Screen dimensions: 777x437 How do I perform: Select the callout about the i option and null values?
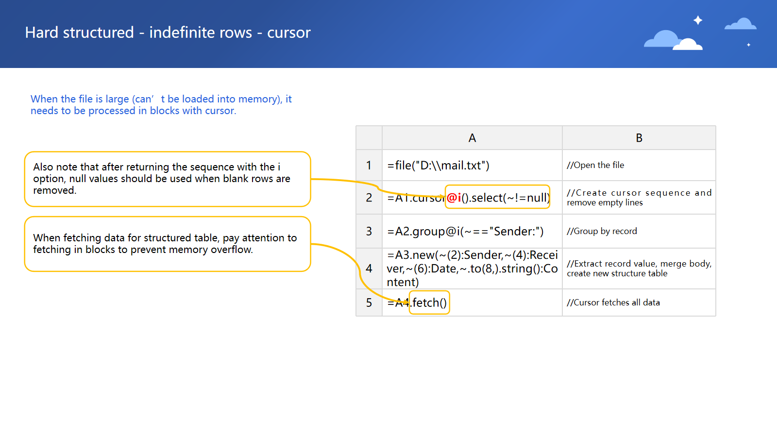coord(167,179)
